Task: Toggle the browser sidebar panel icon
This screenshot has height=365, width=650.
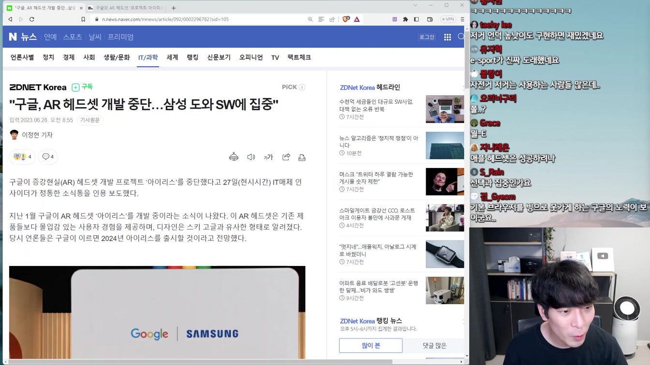Action: click(x=416, y=19)
